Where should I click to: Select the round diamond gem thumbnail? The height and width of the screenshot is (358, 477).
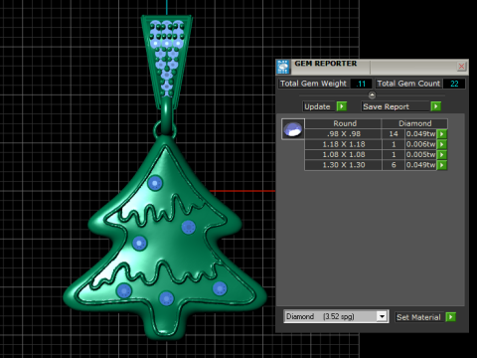(x=293, y=129)
